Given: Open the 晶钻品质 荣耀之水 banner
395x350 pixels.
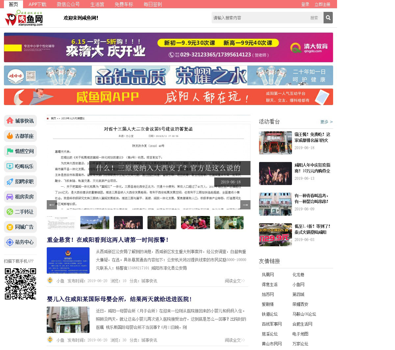Looking at the screenshot, I should [x=169, y=75].
